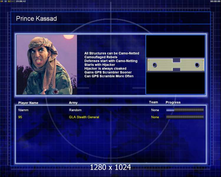This screenshot has height=177, width=221.
Task: Click 'Hijacker is always cloaked' text
Action: point(105,69)
